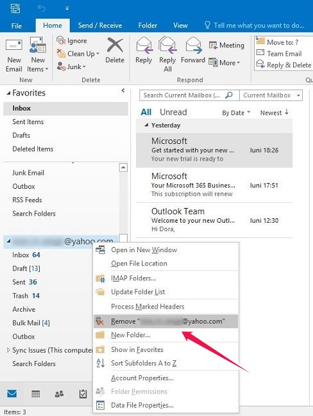Click the New Email icon
The image size is (313, 416).
point(14,56)
